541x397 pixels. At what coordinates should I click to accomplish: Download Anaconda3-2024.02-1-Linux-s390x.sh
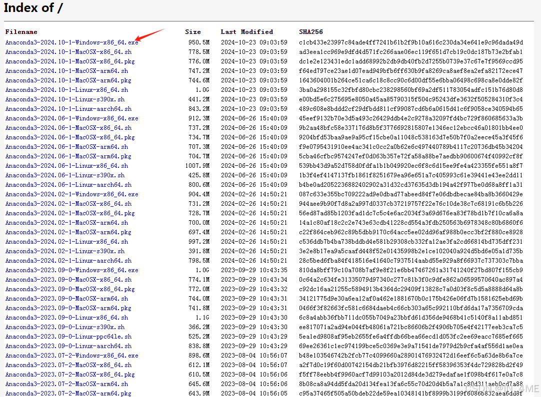pos(65,251)
